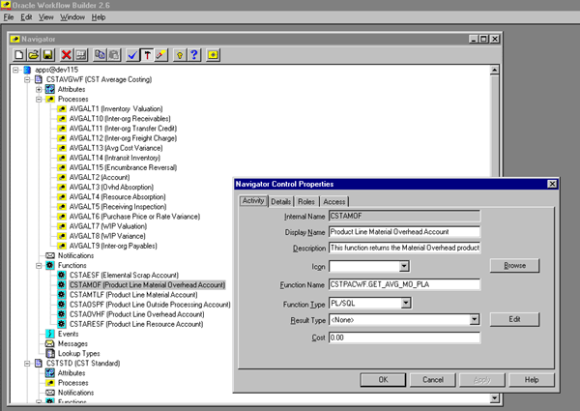Click the Open file toolbar icon
This screenshot has height=411, width=580.
click(x=33, y=55)
